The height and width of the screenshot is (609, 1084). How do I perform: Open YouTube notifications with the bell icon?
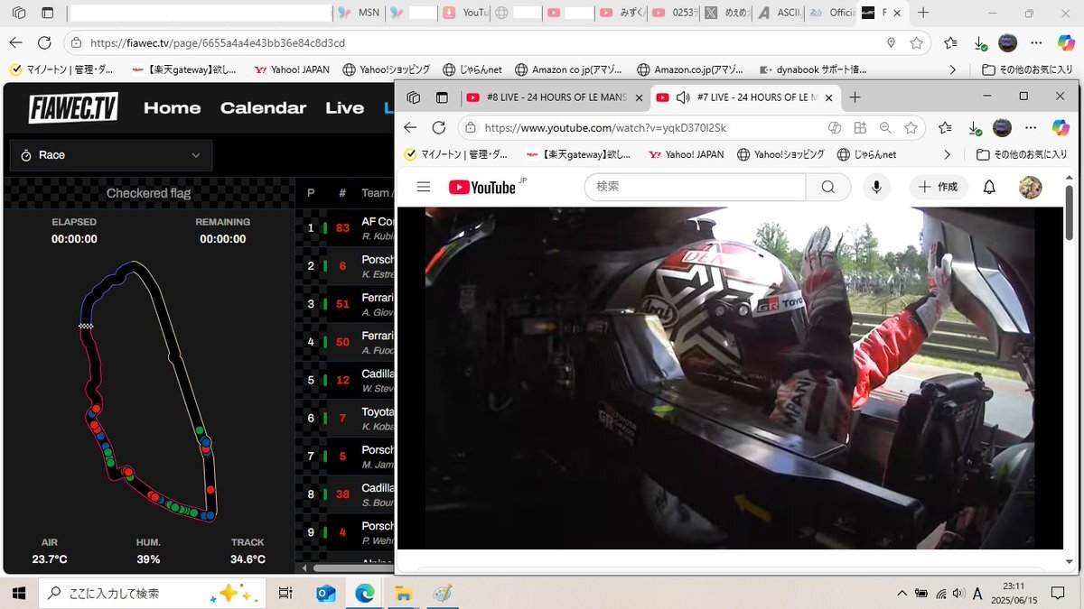pyautogui.click(x=989, y=187)
